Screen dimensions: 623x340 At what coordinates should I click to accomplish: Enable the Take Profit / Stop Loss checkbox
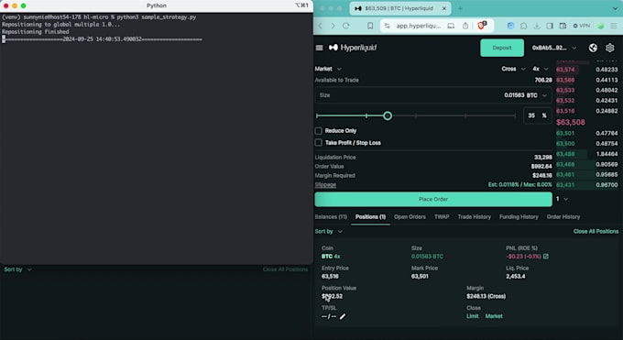[318, 143]
